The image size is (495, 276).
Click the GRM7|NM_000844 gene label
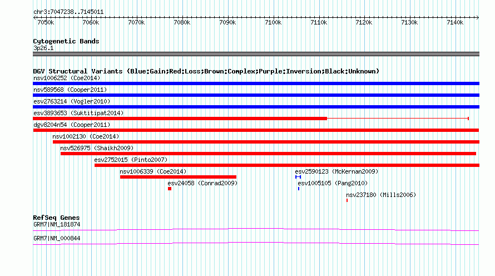pyautogui.click(x=57, y=238)
